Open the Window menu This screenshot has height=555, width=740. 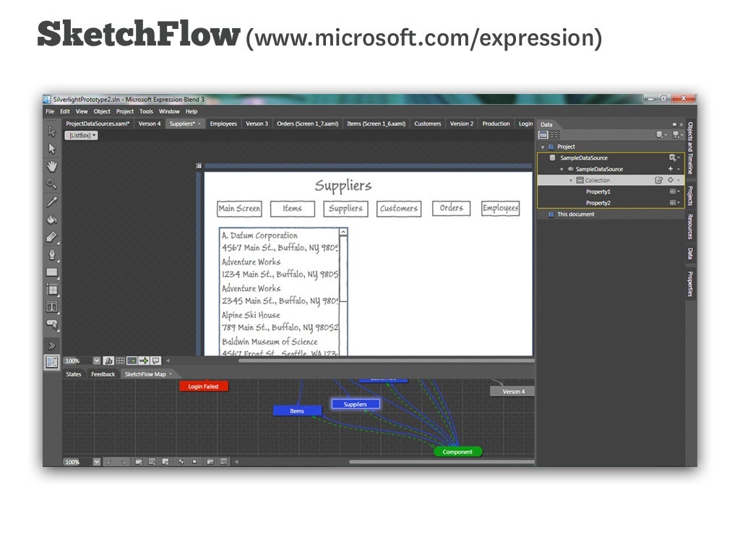[x=169, y=111]
